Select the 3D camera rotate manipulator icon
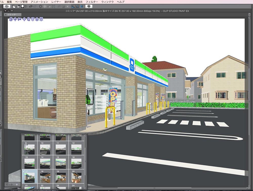The height and width of the screenshot is (191, 253). click(x=11, y=19)
